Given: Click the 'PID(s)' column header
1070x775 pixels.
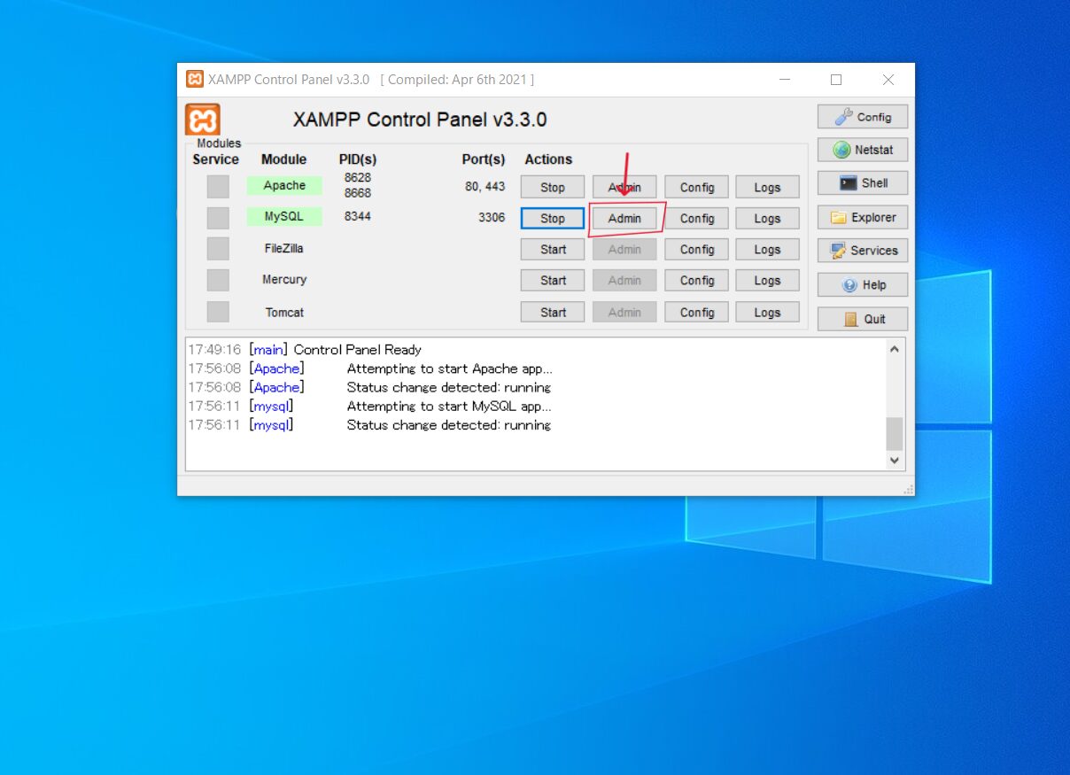Looking at the screenshot, I should coord(358,159).
